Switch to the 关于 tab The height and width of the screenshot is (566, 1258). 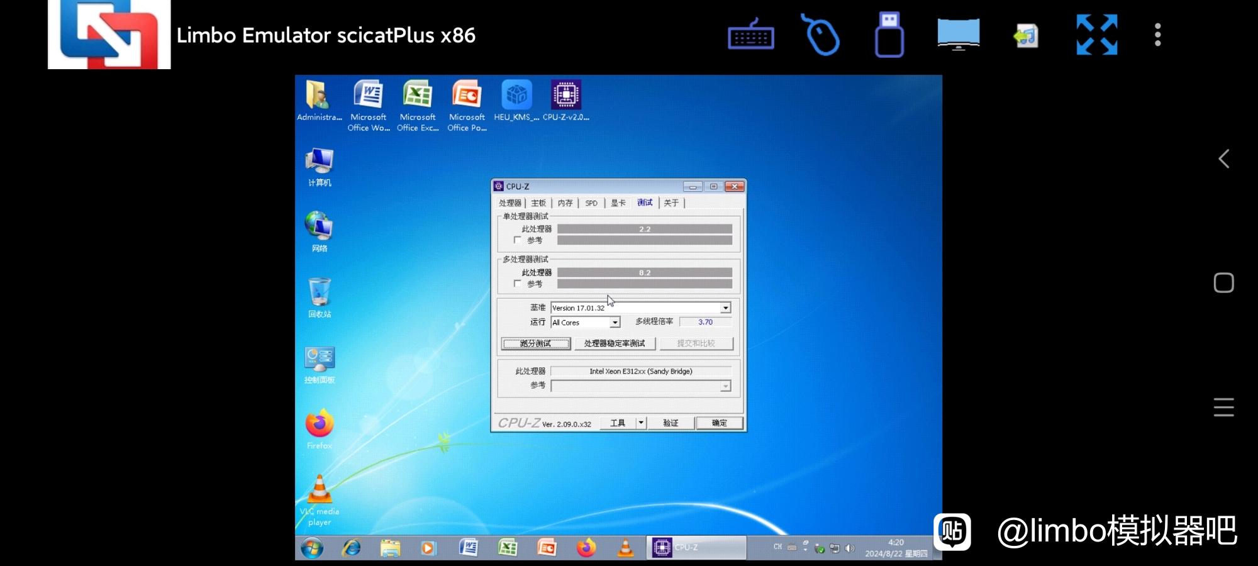click(671, 203)
